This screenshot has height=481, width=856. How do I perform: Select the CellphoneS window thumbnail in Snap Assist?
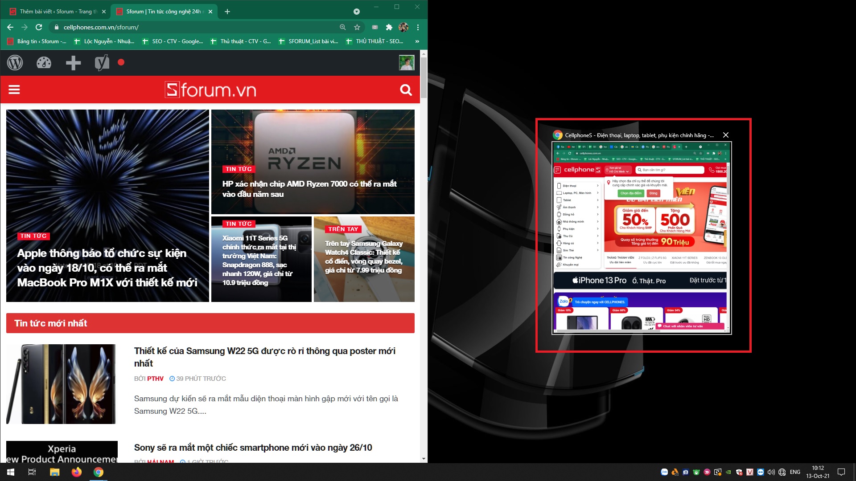point(642,238)
